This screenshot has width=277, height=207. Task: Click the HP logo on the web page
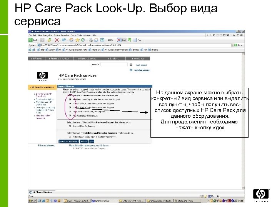42,76
